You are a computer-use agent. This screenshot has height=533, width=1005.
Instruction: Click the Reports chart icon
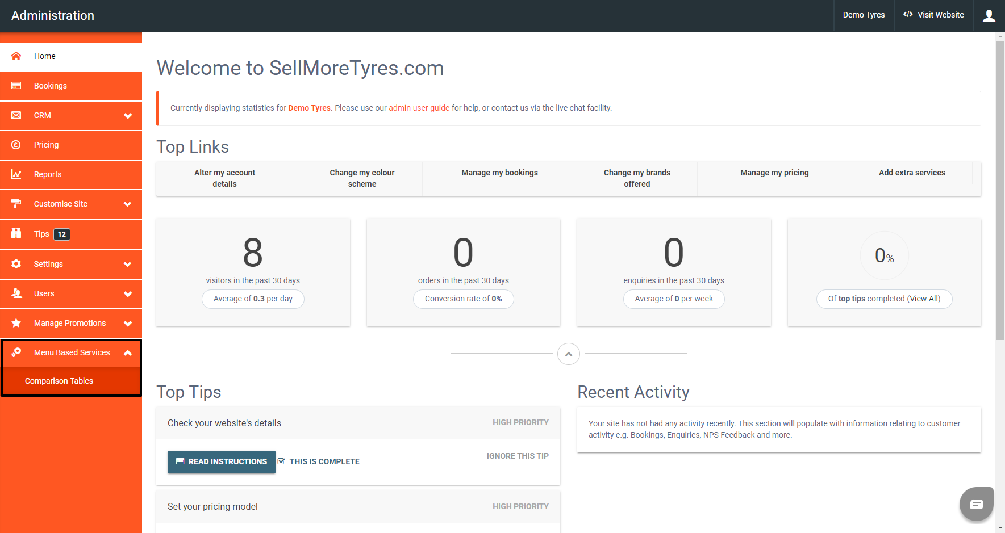(x=16, y=174)
